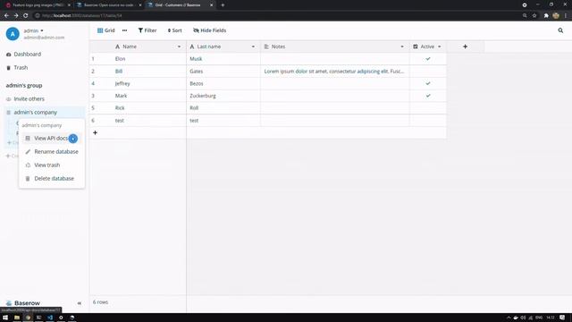Open the browser extensions puzzle icon

click(x=546, y=16)
